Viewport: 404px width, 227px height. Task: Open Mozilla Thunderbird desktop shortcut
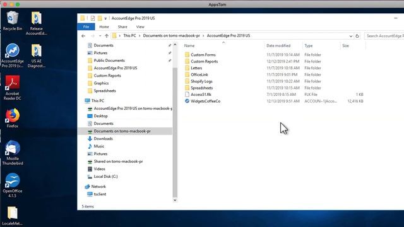coord(13,153)
